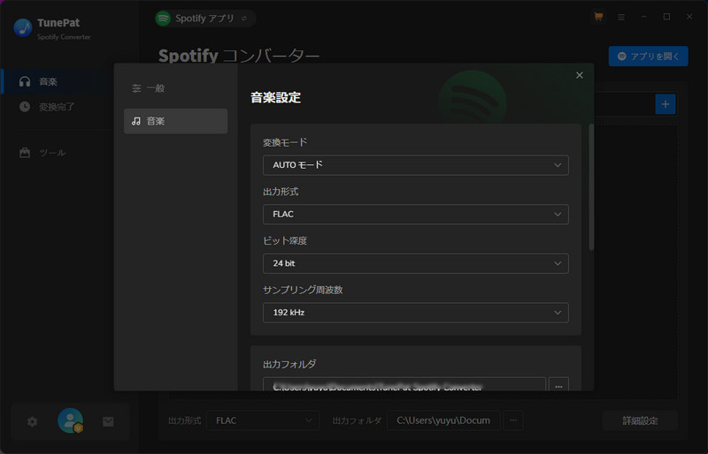Click the toolbox icon beside ツール

click(x=25, y=153)
